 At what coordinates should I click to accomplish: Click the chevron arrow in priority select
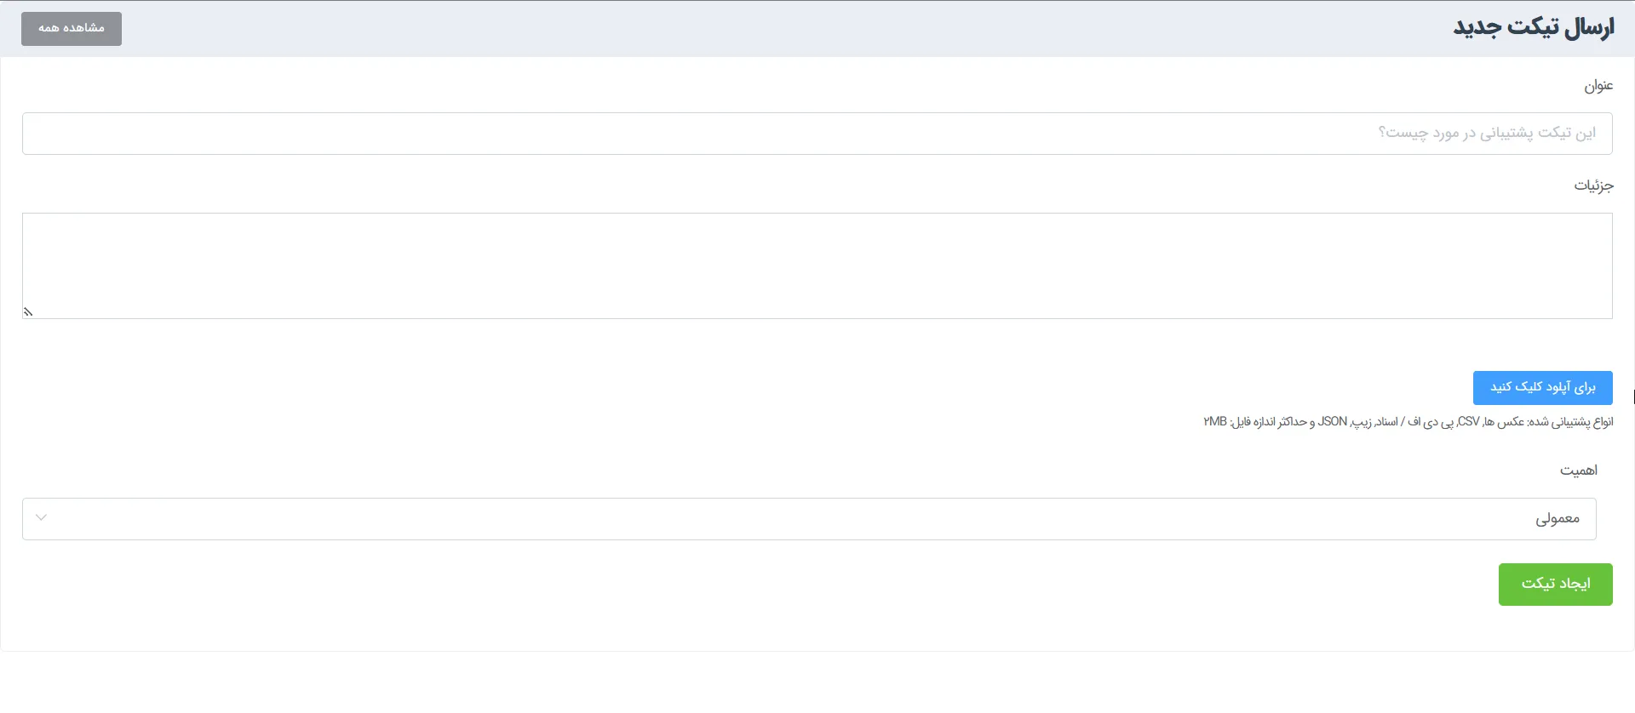41,517
